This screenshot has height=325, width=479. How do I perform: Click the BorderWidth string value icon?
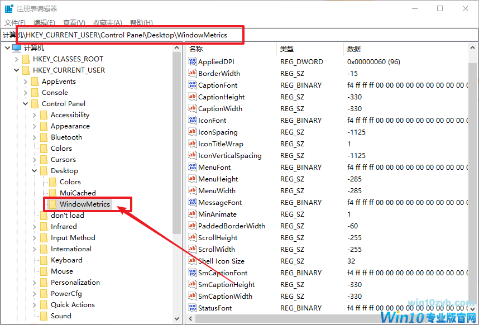pos(193,73)
